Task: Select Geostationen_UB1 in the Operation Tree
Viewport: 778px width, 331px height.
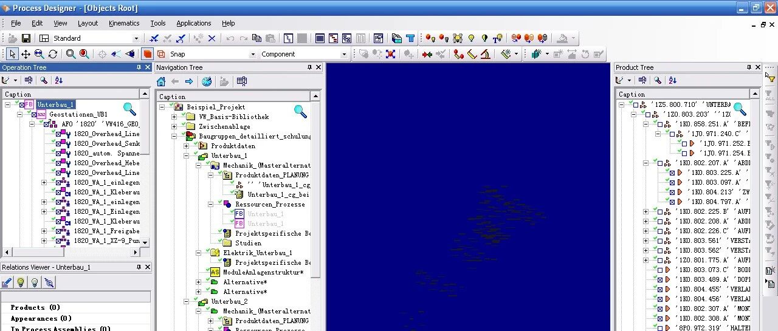Action: click(78, 114)
